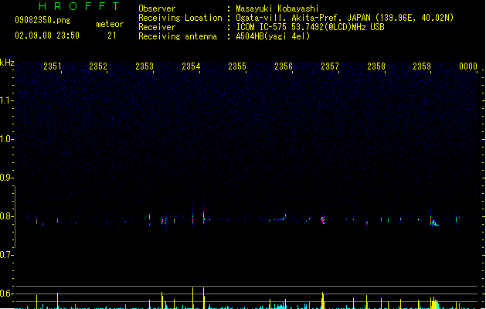Click the 2359 time marker
The height and width of the screenshot is (309, 486).
(x=422, y=66)
